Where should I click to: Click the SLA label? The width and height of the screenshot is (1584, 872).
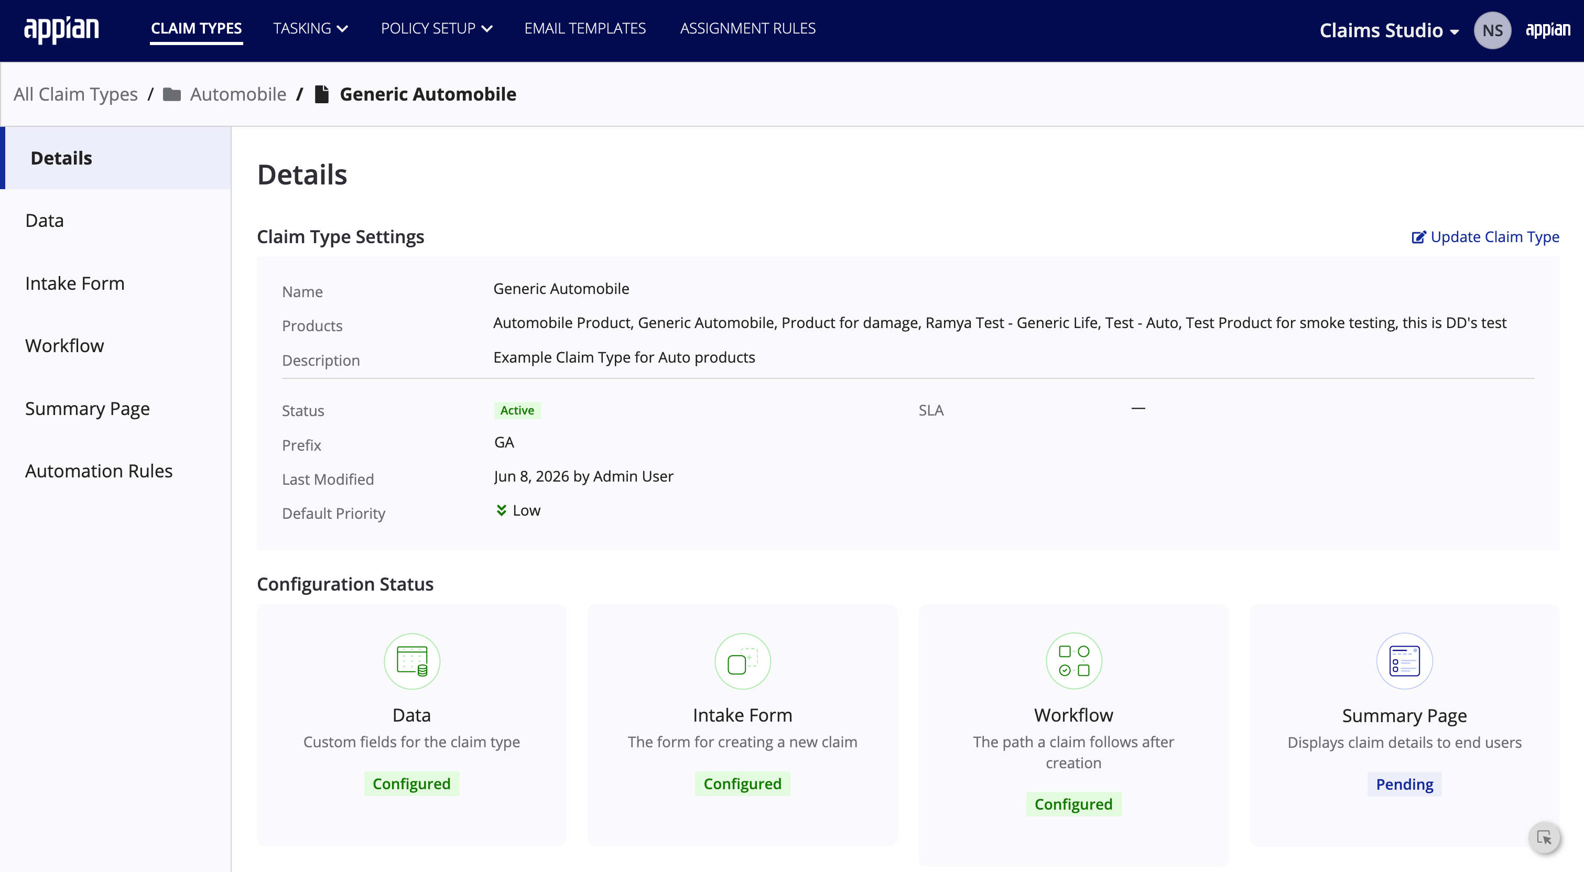coord(931,410)
